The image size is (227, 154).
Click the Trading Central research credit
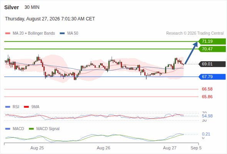pos(195,33)
